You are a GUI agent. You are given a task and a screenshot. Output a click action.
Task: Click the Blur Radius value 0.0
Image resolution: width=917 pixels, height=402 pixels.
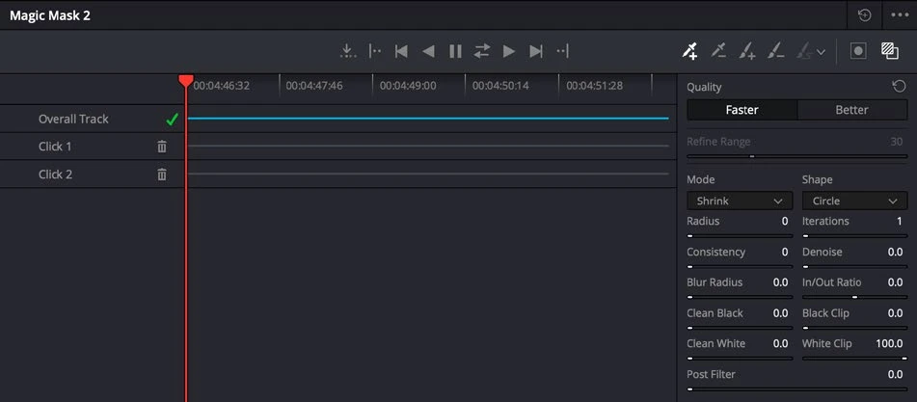pyautogui.click(x=781, y=282)
